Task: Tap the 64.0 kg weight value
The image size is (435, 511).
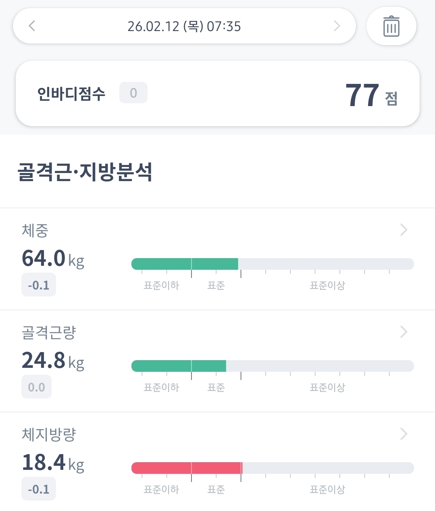Action: pyautogui.click(x=52, y=259)
